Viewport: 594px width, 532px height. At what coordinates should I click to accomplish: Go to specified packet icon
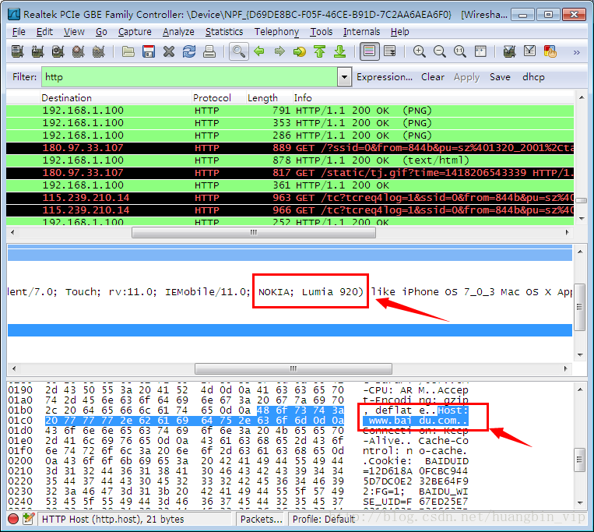[x=299, y=51]
